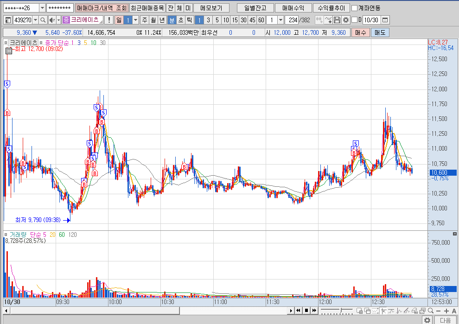Click the horizontal chart scrollbar thumb
The width and height of the screenshot is (459, 324).
coord(95,311)
